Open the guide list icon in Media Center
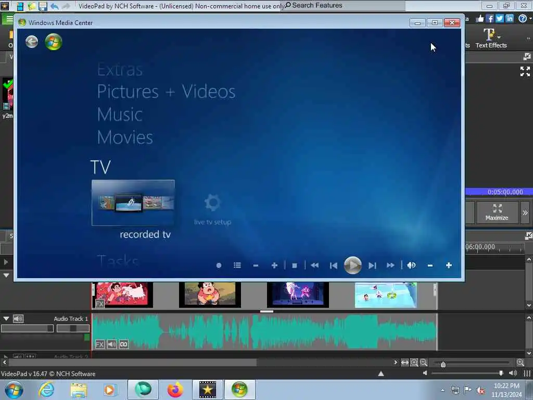The height and width of the screenshot is (400, 533). pos(237,265)
